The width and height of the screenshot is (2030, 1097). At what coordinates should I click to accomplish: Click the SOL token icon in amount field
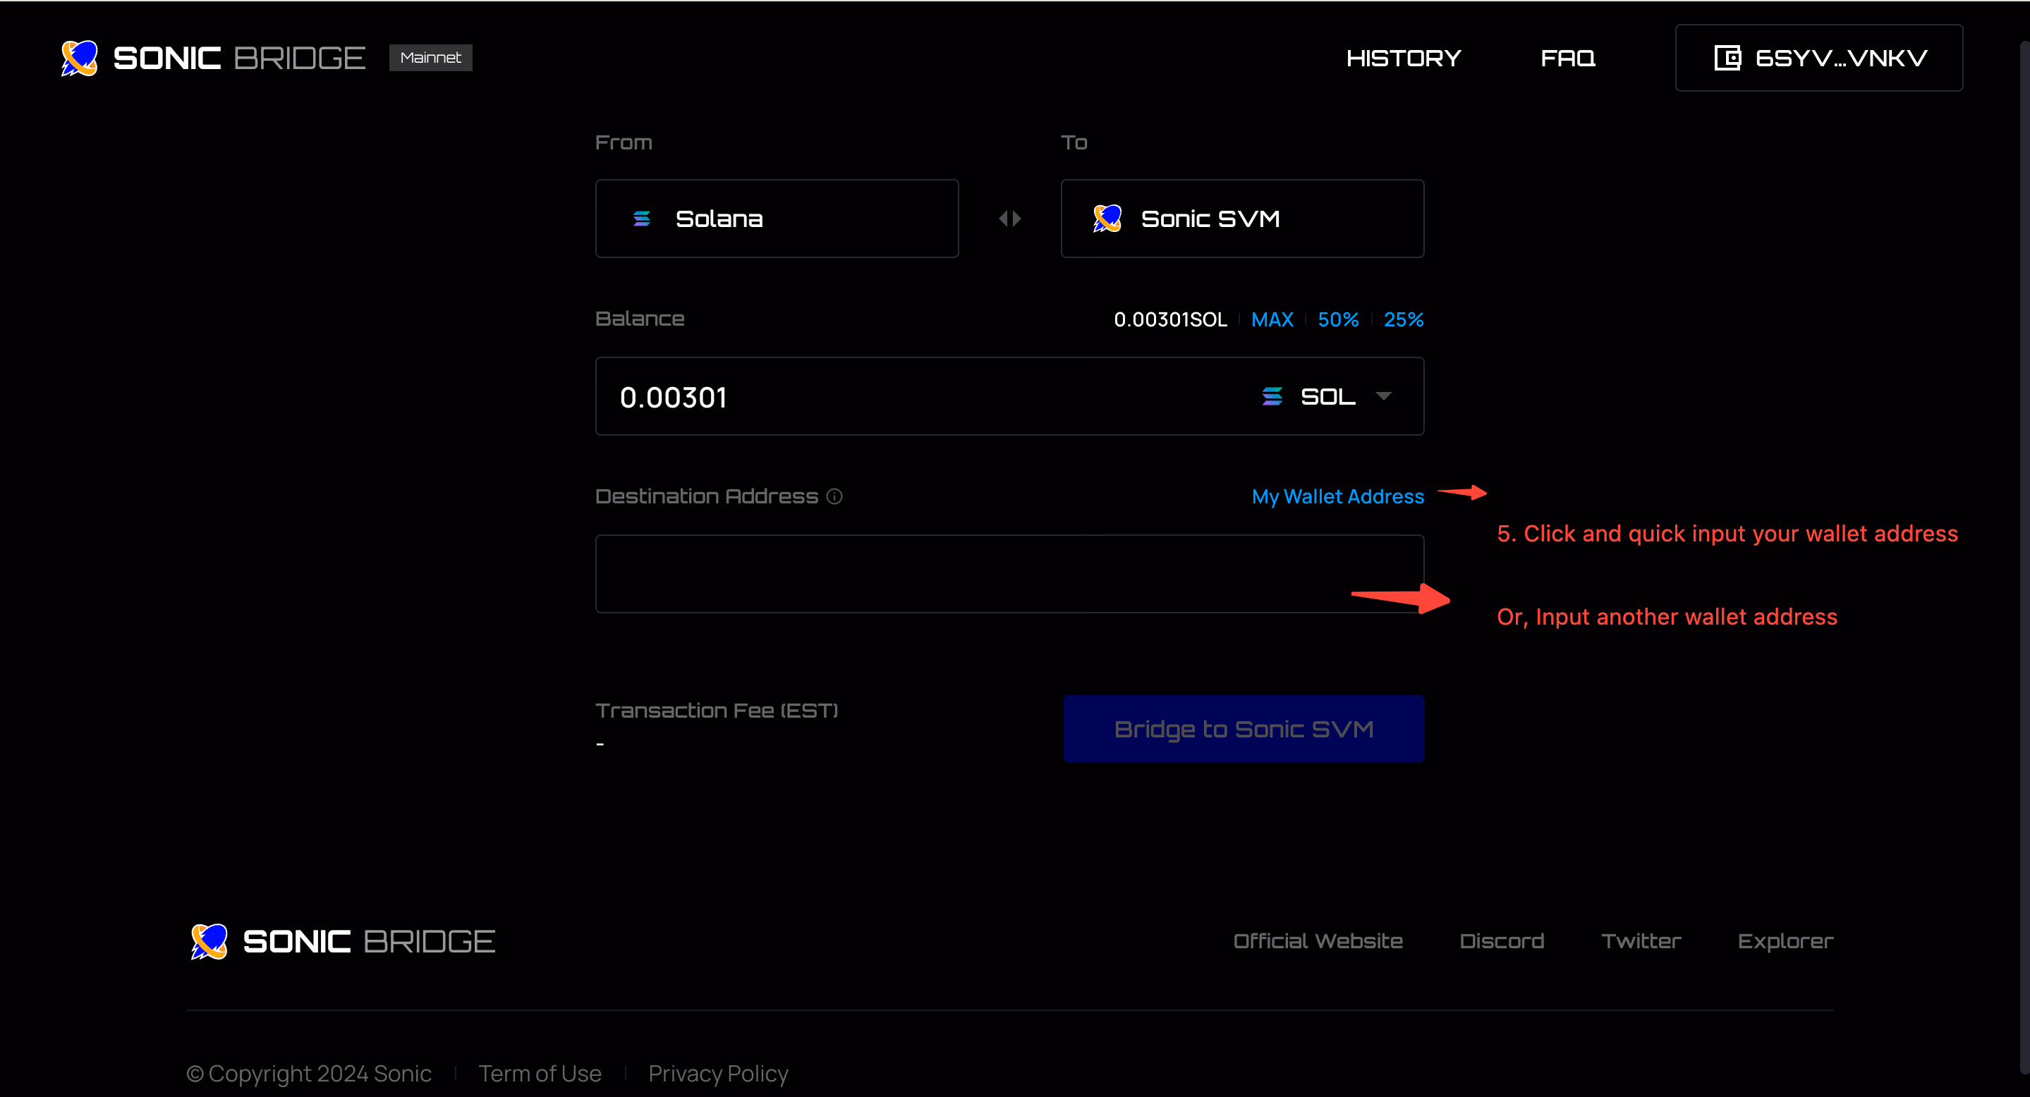[x=1272, y=396]
